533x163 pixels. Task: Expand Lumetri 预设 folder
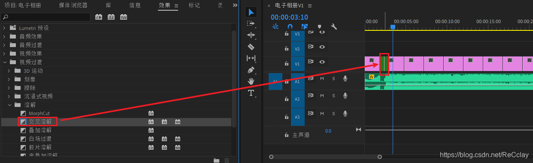pos(4,28)
